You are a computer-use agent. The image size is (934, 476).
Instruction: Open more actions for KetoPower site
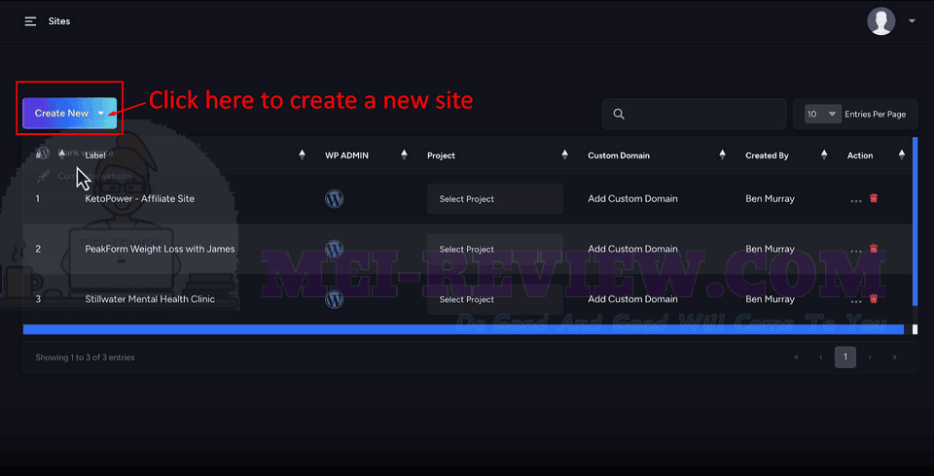[x=856, y=200]
